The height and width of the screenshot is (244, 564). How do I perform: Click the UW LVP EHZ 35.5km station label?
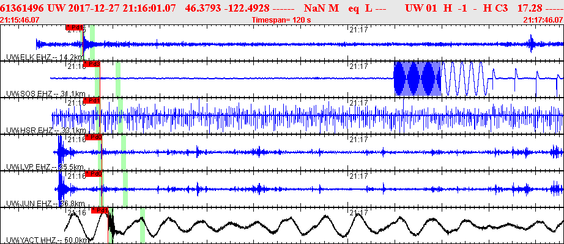tap(45, 167)
